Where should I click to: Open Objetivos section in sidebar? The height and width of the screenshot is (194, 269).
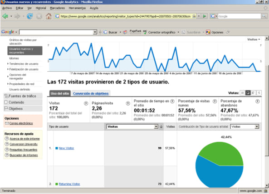click(23, 109)
